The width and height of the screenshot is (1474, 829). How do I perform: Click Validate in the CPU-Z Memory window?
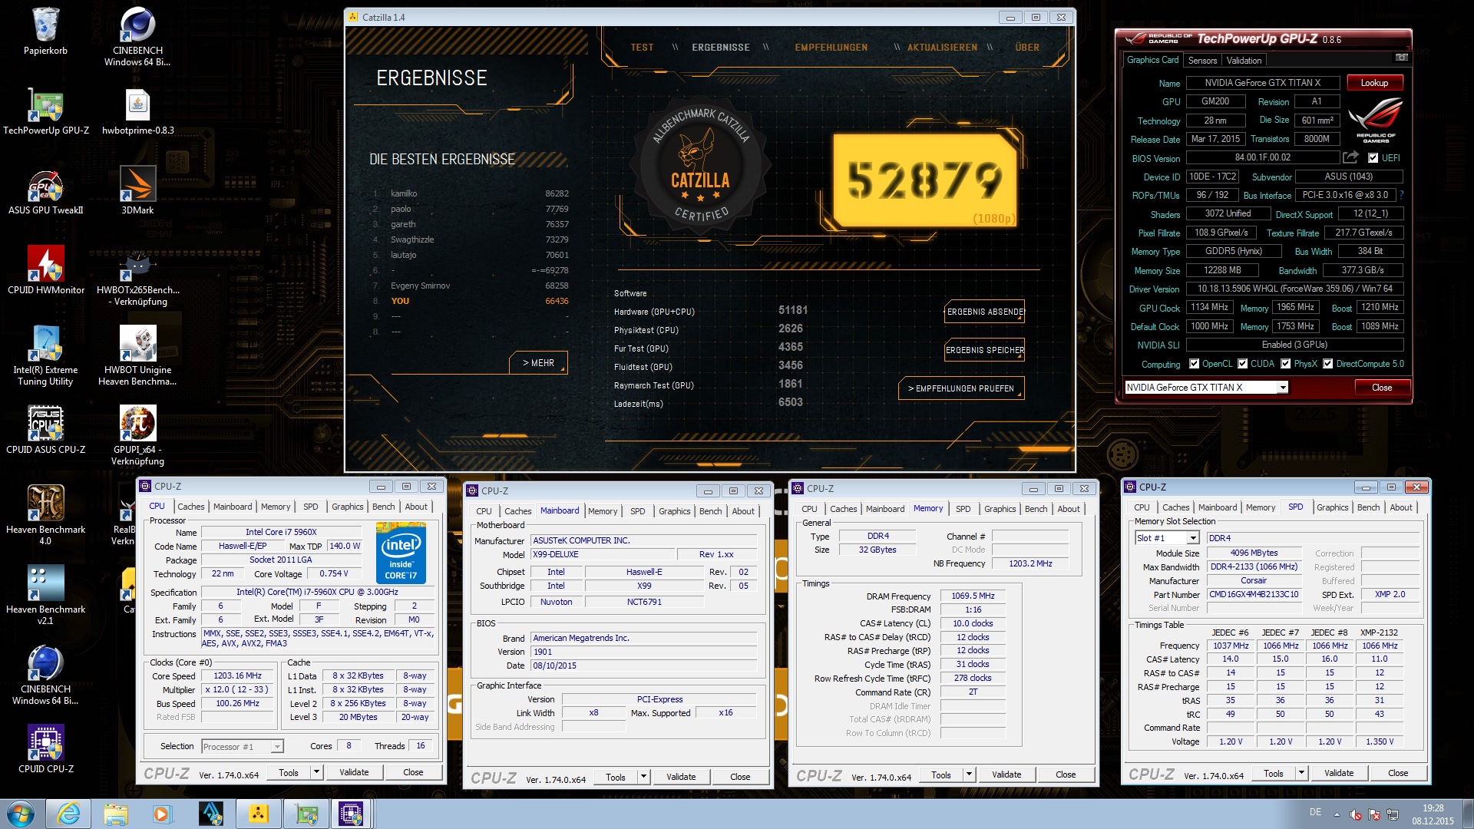coord(1006,775)
